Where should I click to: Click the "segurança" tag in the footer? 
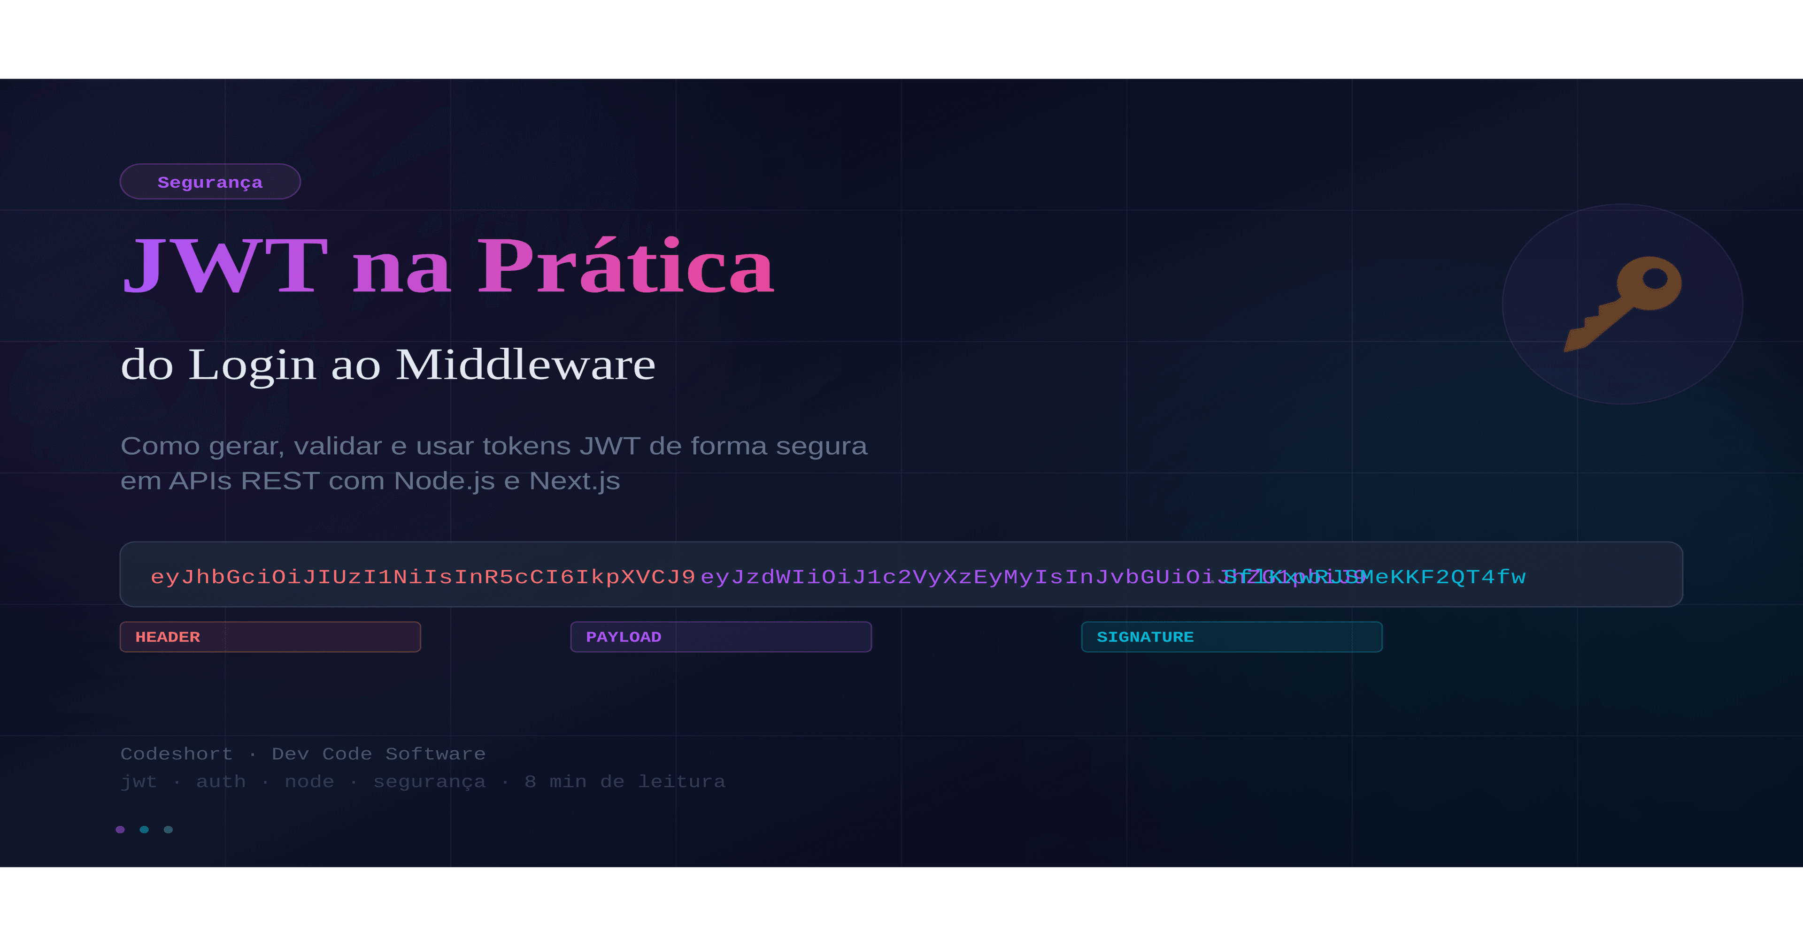point(429,782)
